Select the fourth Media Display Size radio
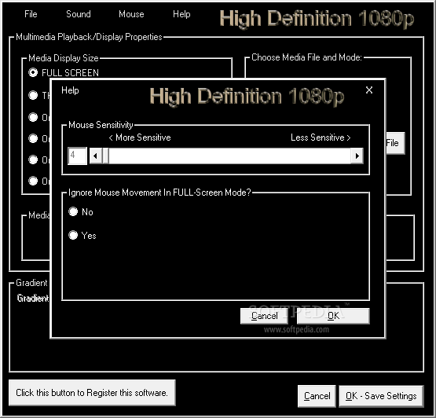This screenshot has width=436, height=418. click(x=33, y=138)
